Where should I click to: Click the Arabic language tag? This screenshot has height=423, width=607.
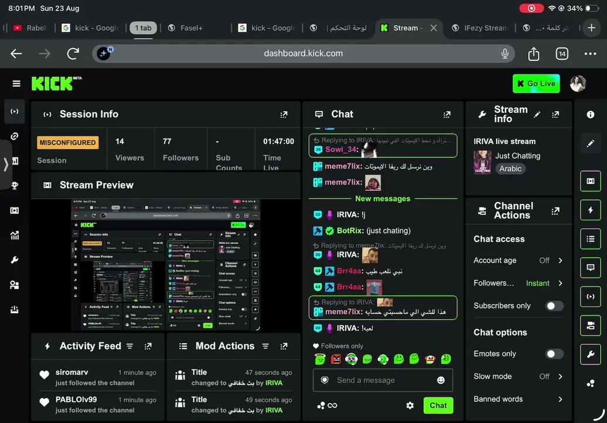(510, 169)
